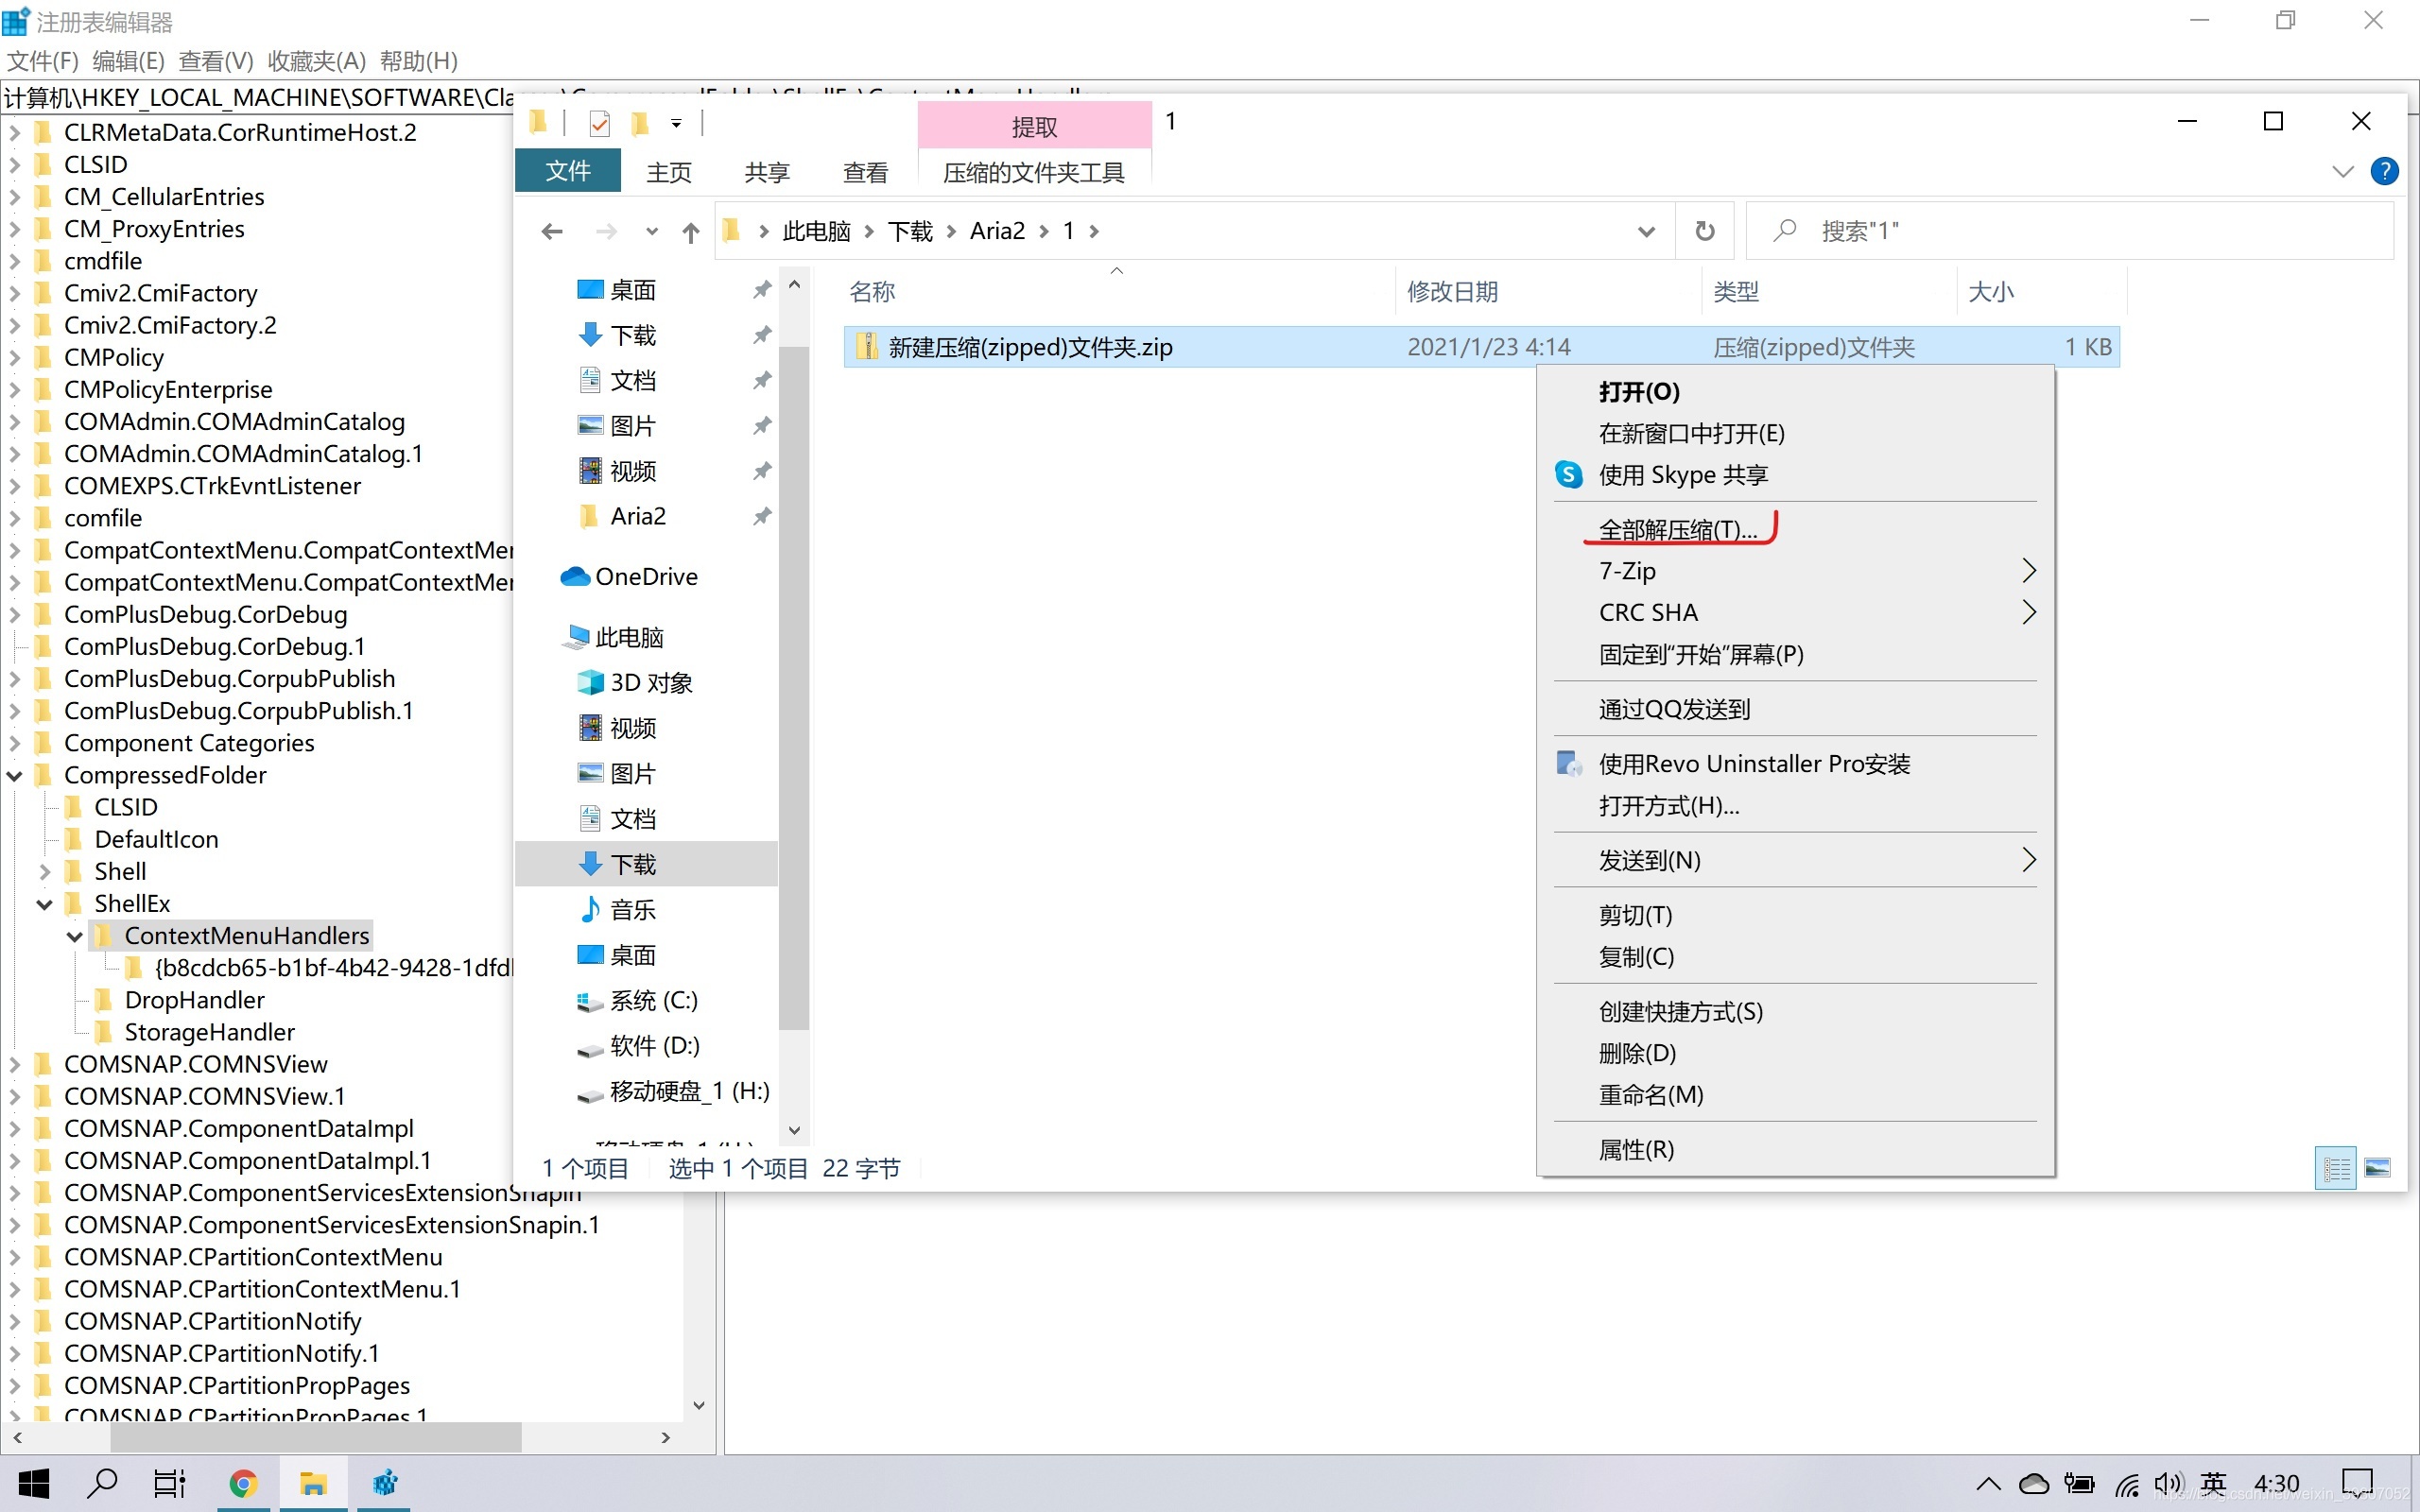
Task: Click the properties checkmark icon in quick access toolbar
Action: click(599, 123)
